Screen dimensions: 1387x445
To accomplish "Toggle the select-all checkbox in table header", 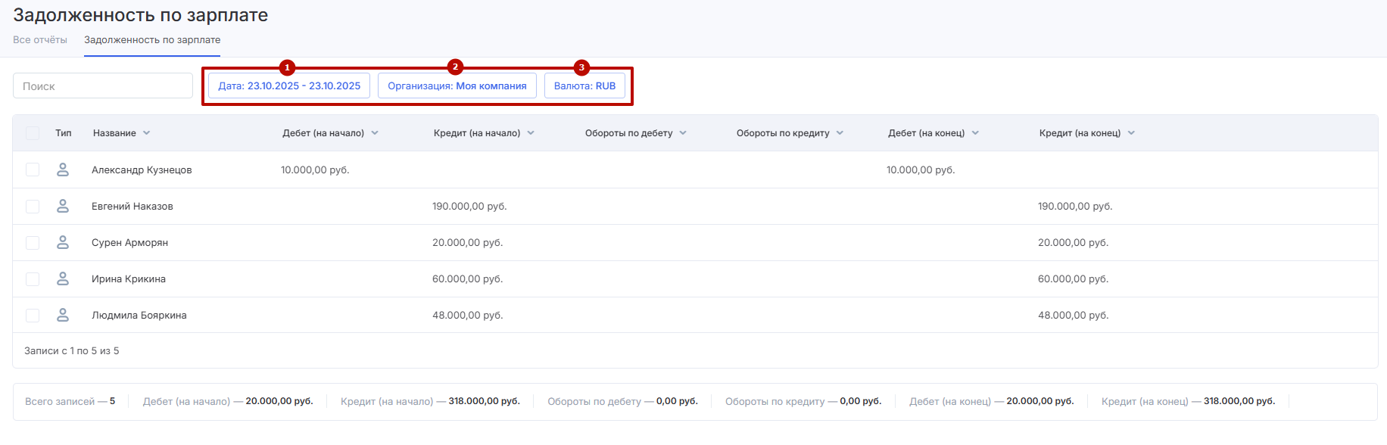I will (x=33, y=133).
